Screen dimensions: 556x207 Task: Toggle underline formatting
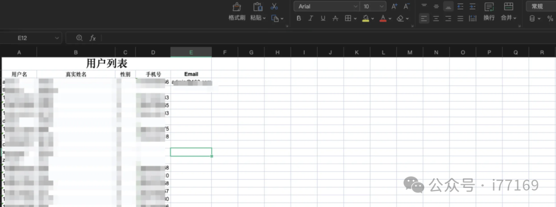323,19
